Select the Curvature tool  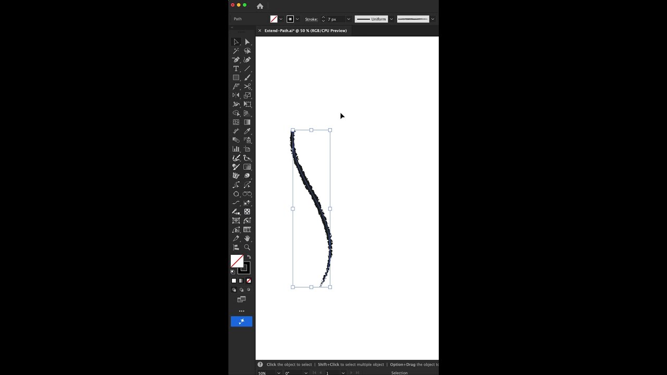tap(248, 60)
